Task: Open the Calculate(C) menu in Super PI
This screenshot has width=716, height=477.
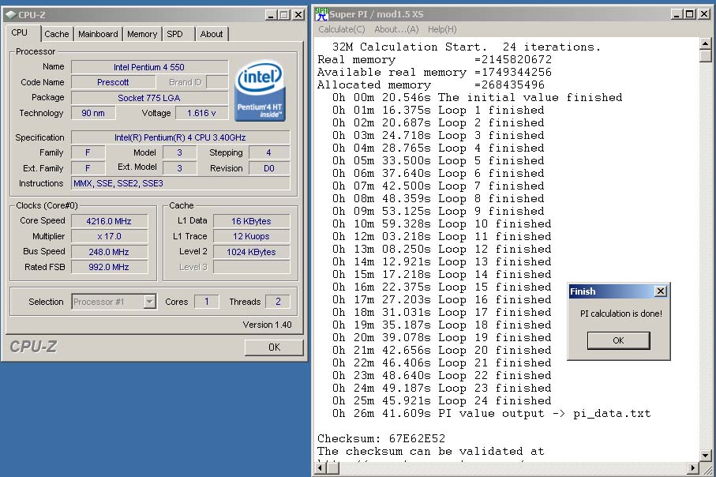Action: tap(342, 29)
